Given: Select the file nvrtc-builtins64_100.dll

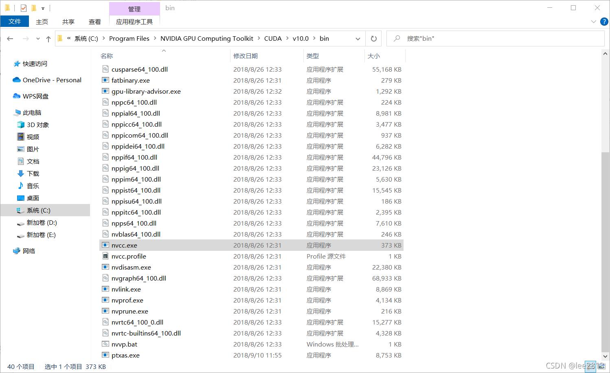Looking at the screenshot, I should [146, 333].
